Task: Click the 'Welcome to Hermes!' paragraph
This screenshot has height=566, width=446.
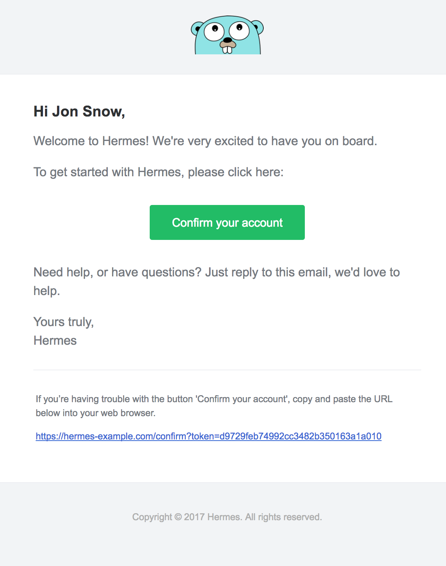Action: [205, 141]
